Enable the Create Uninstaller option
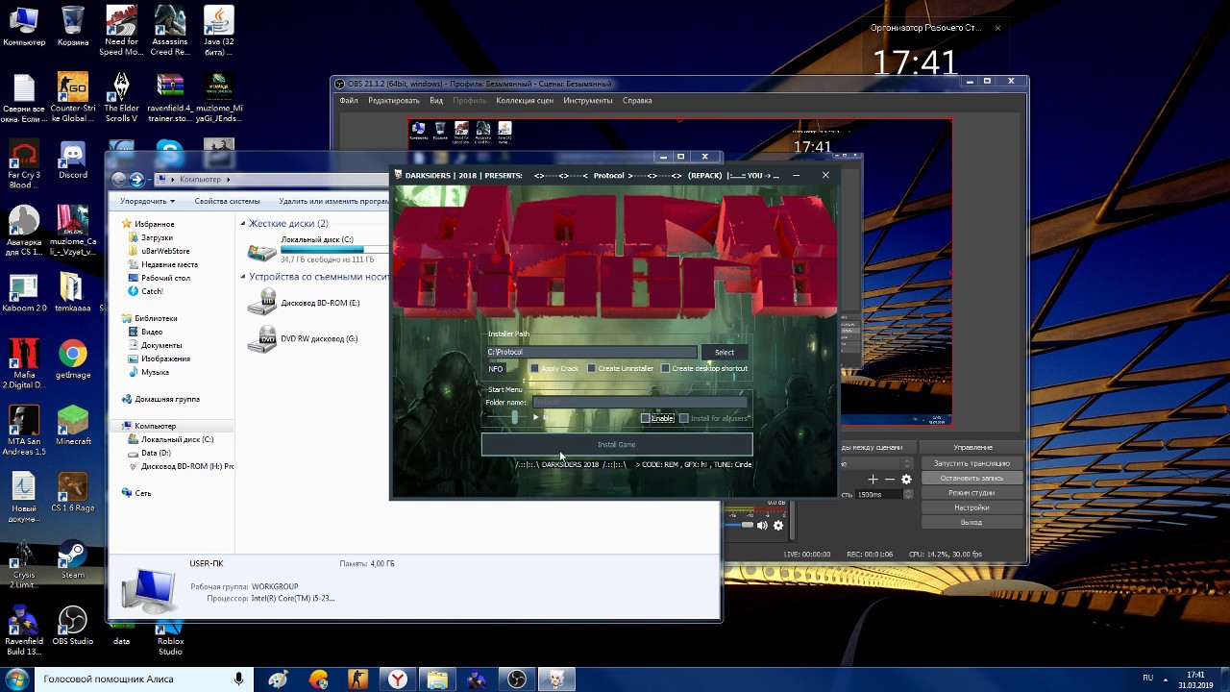Viewport: 1230px width, 692px height. click(592, 368)
